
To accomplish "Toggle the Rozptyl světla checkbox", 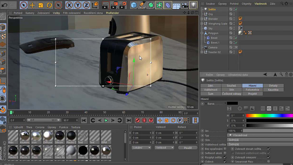I will tap(225, 157).
